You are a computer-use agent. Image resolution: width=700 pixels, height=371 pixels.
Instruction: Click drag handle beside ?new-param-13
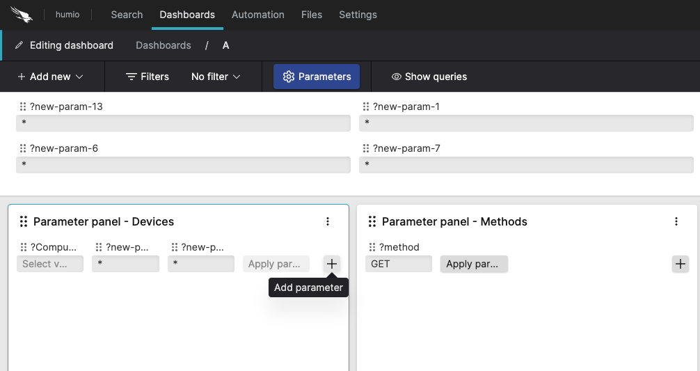[23, 107]
